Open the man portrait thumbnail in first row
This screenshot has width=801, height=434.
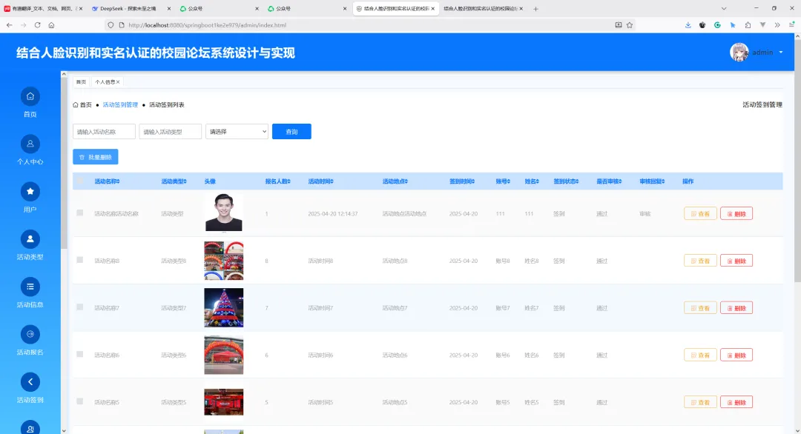[x=224, y=213]
